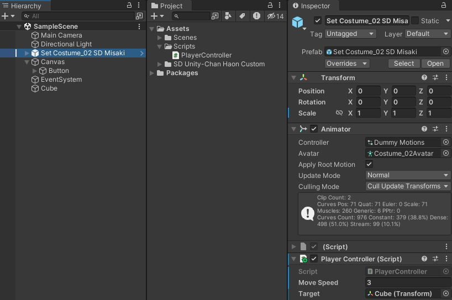Open the Tag Untagged dropdown
452x300 pixels.
click(x=350, y=34)
